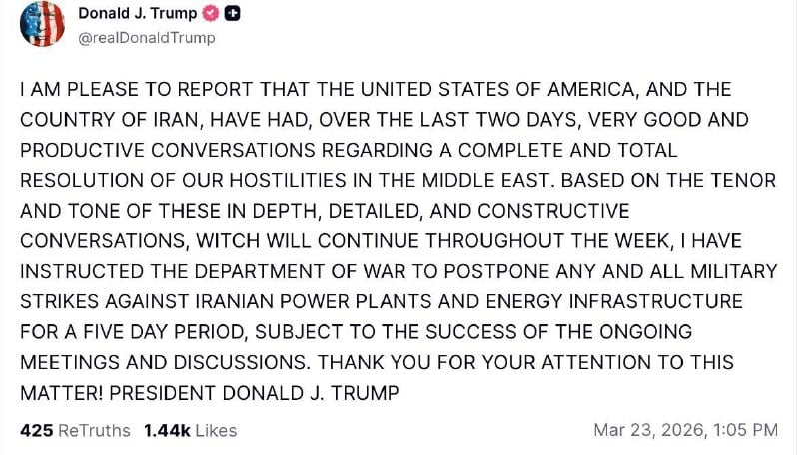Viewport: 799px width, 455px height.
Task: Click the number 425 before ReTruths
Action: [35, 430]
